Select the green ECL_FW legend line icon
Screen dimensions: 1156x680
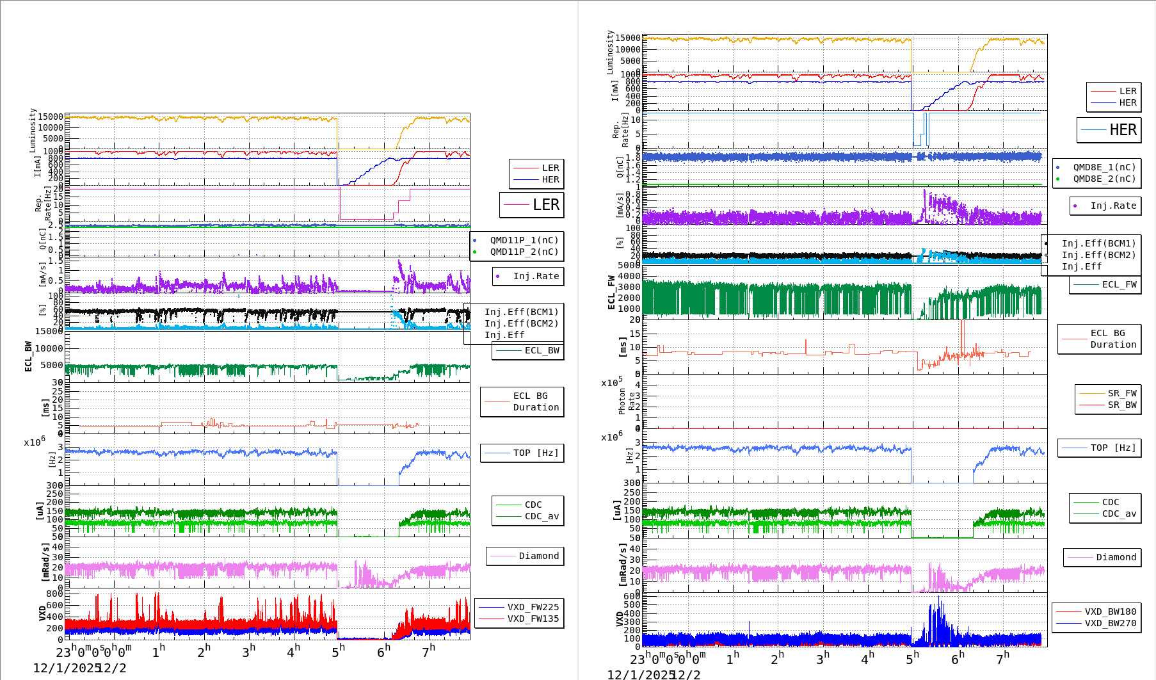coord(1087,285)
